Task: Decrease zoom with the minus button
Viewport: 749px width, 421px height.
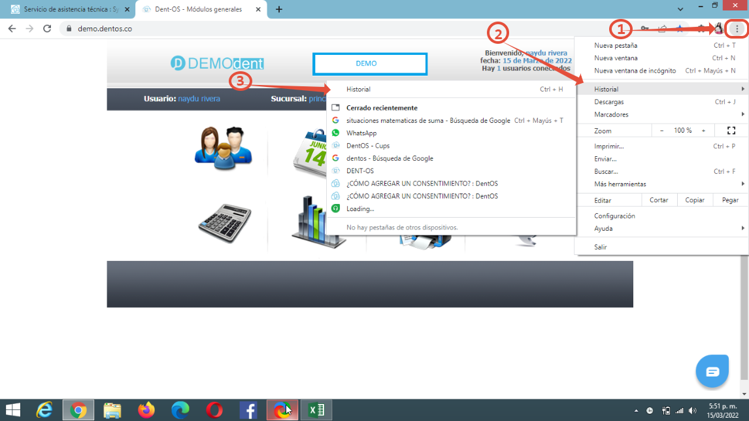Action: [661, 131]
